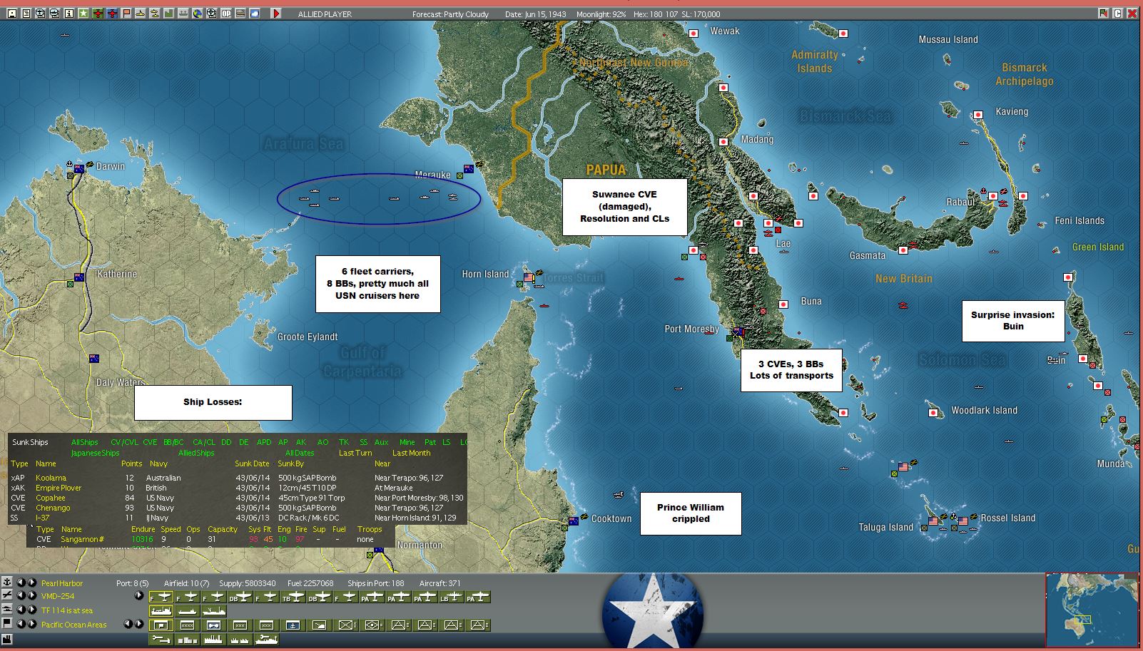Click the Sunk Date column header

[x=253, y=463]
